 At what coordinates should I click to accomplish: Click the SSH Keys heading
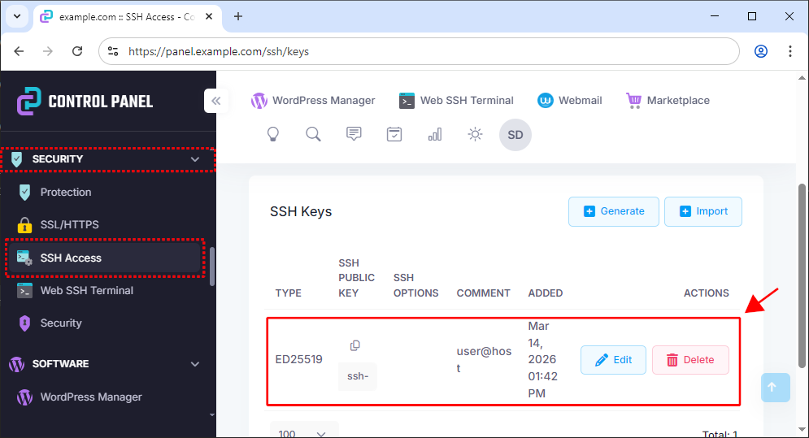(301, 211)
